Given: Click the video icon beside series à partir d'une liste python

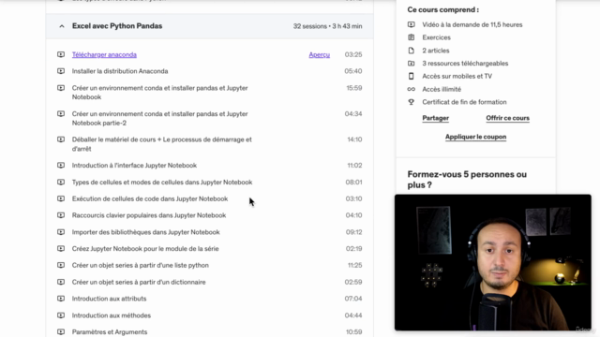Looking at the screenshot, I should click(61, 265).
